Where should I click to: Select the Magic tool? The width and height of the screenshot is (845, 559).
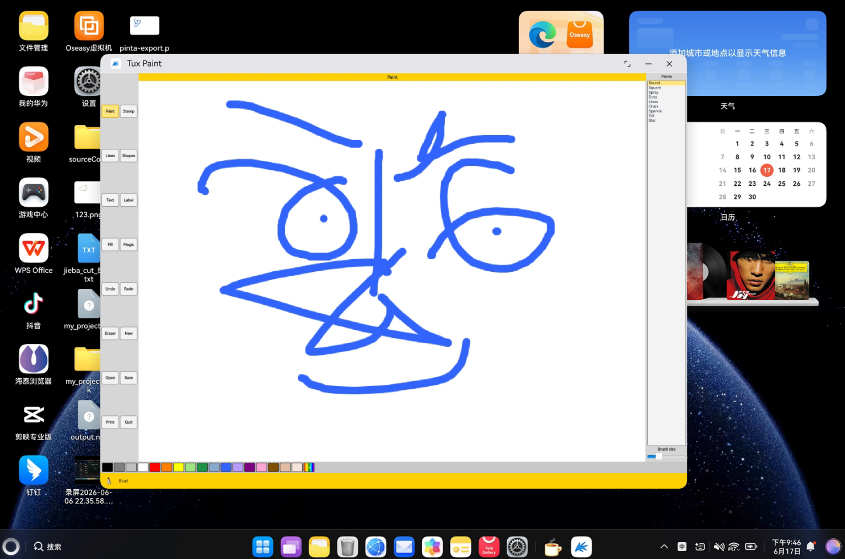[x=128, y=244]
